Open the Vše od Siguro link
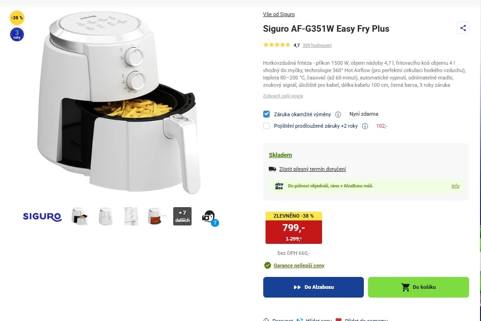The width and height of the screenshot is (481, 321). [x=279, y=14]
